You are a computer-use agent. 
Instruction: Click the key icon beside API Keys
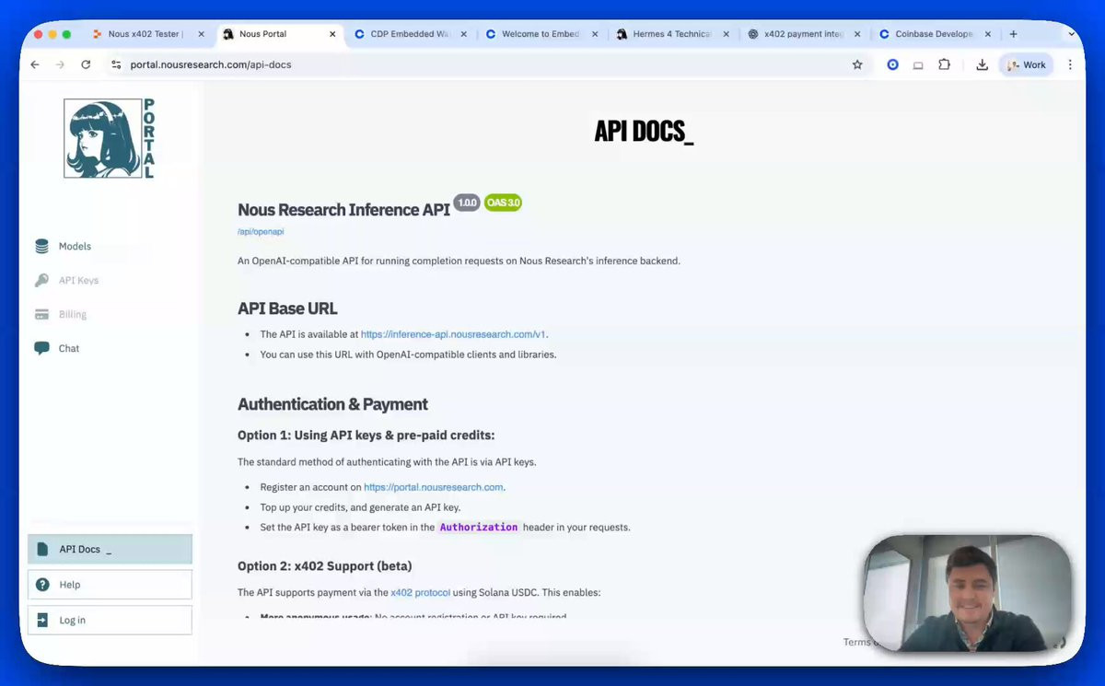tap(41, 280)
